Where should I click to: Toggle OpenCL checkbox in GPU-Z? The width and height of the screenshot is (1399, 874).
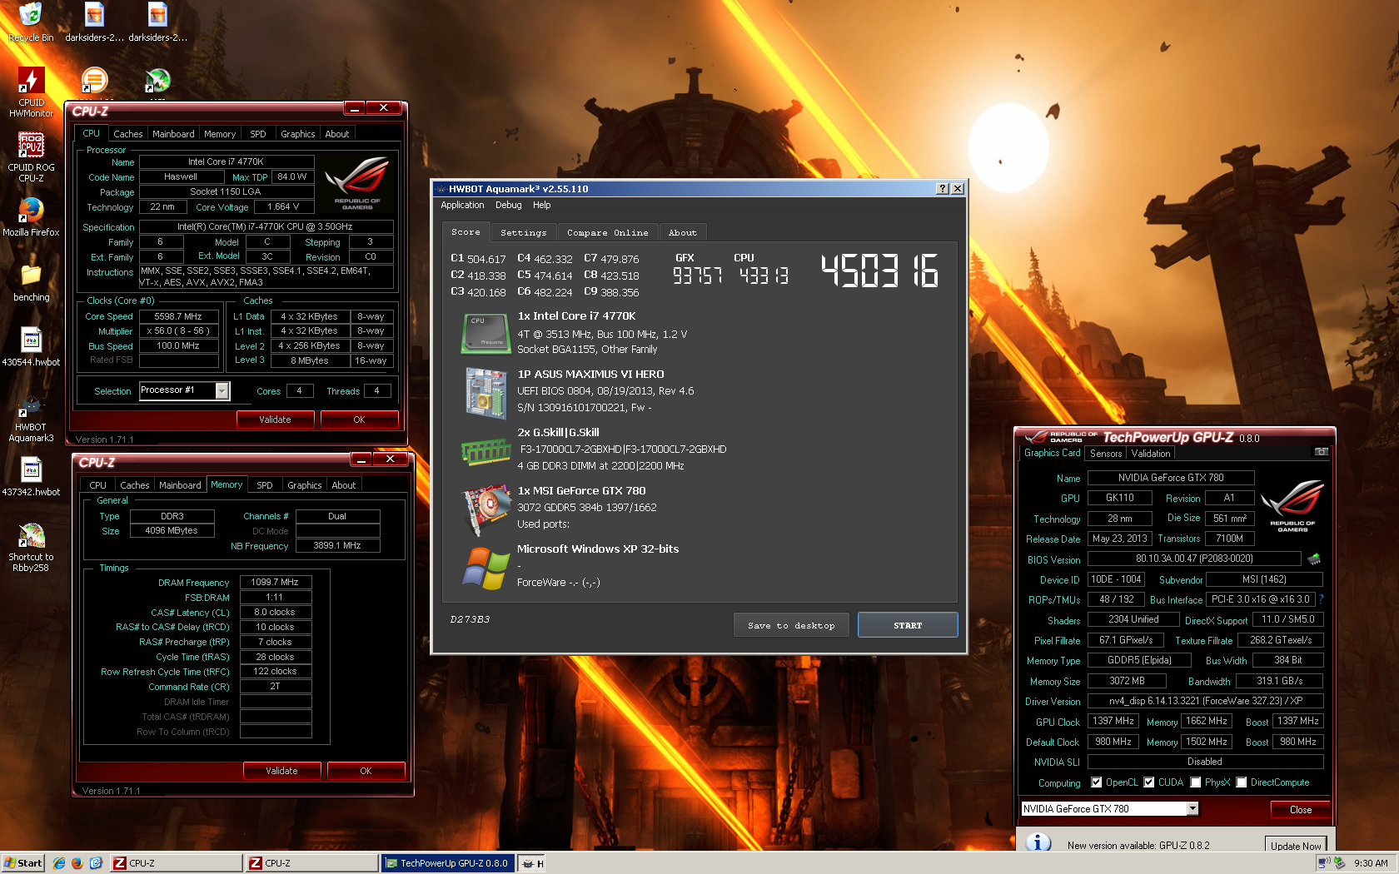pyautogui.click(x=1097, y=782)
